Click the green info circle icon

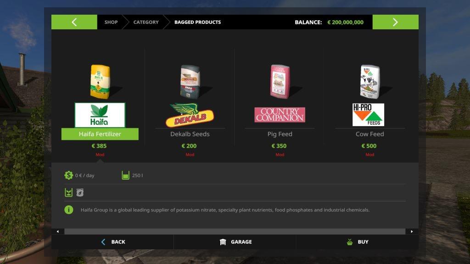[69, 210]
